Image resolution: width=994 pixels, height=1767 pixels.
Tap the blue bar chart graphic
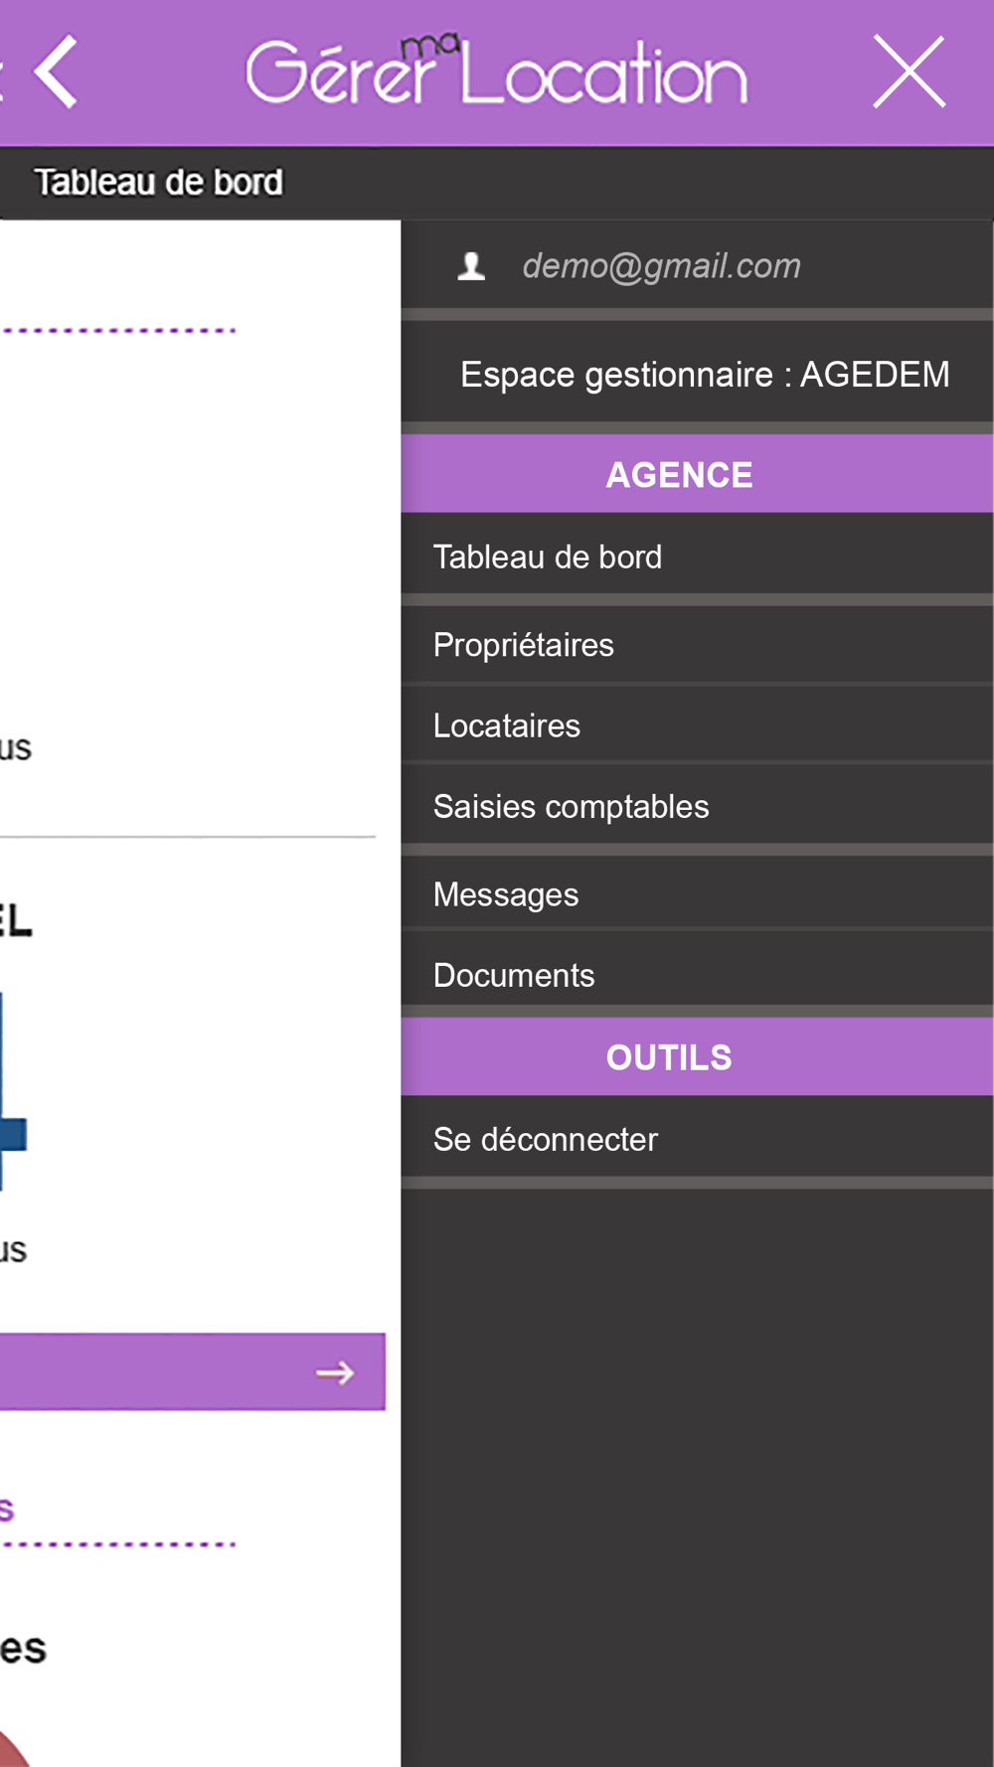click(13, 1090)
